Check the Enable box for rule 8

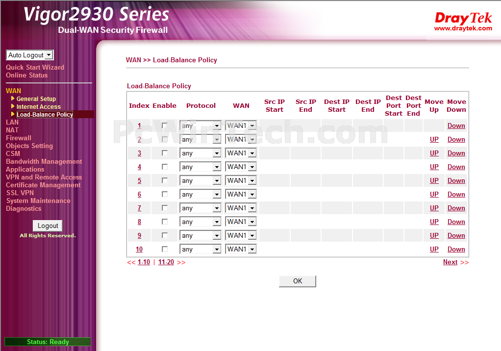[165, 222]
